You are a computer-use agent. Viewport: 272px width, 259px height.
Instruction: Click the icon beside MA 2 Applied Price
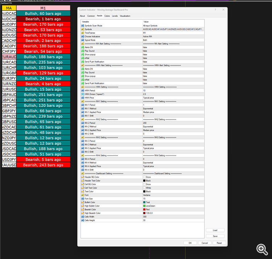tap(83, 130)
